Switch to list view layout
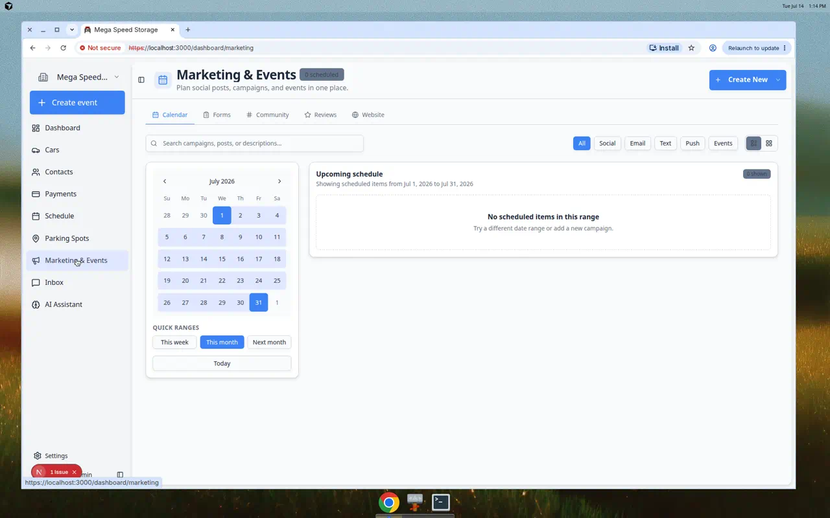830x518 pixels. pyautogui.click(x=753, y=143)
